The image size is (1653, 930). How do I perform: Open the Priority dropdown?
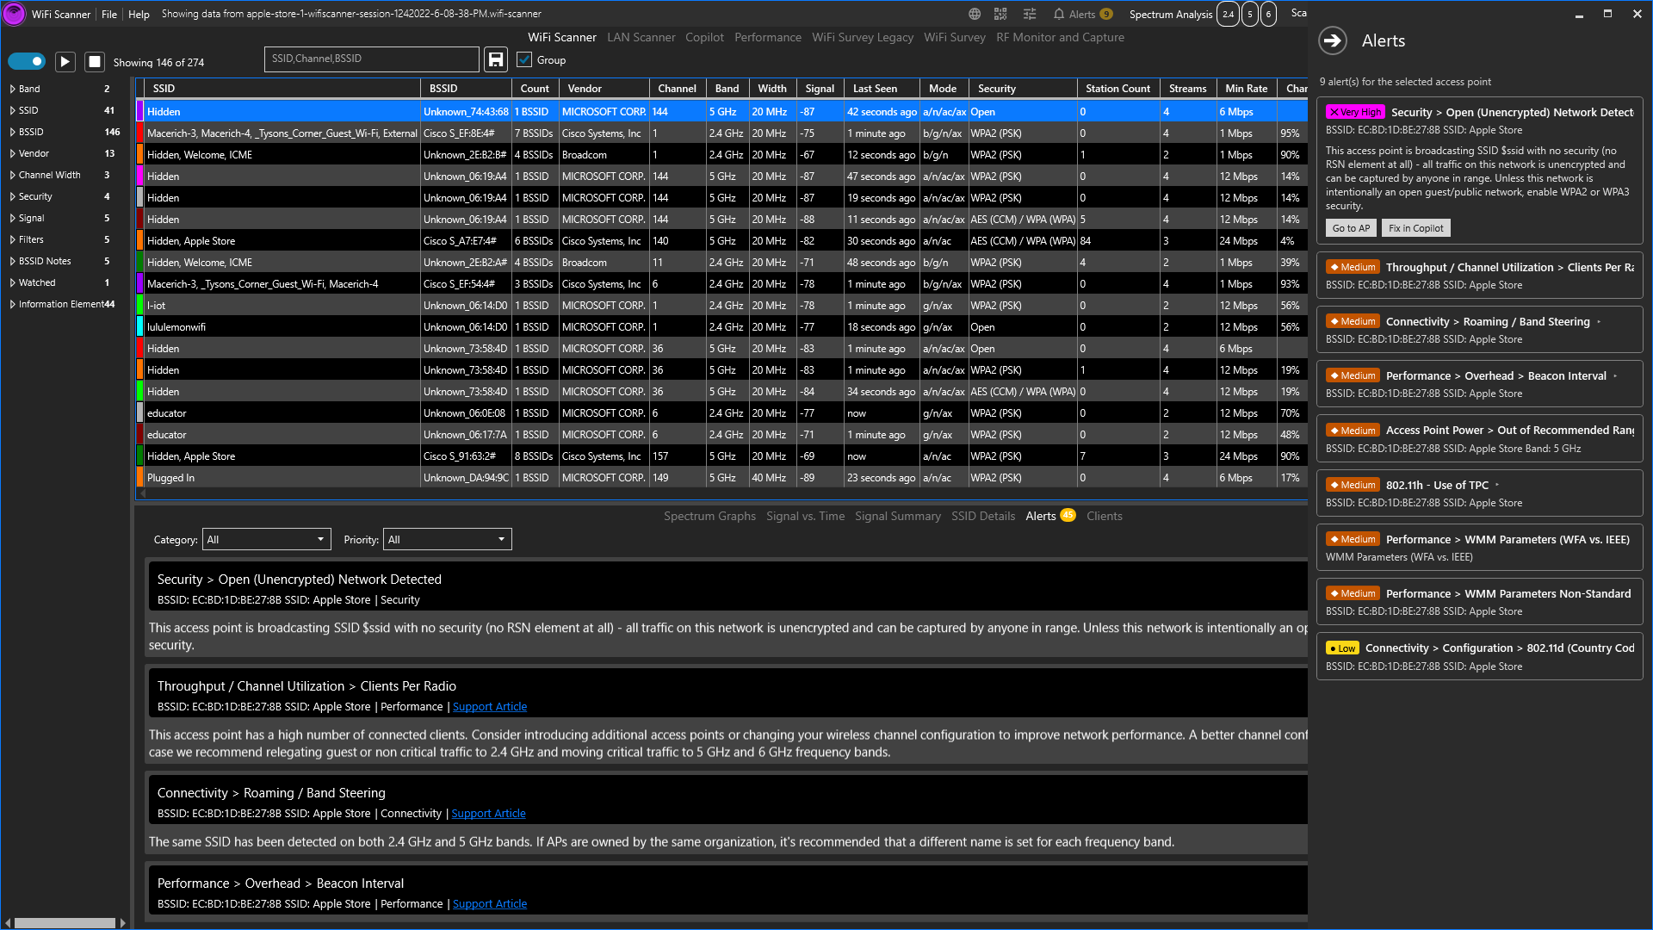tap(447, 539)
